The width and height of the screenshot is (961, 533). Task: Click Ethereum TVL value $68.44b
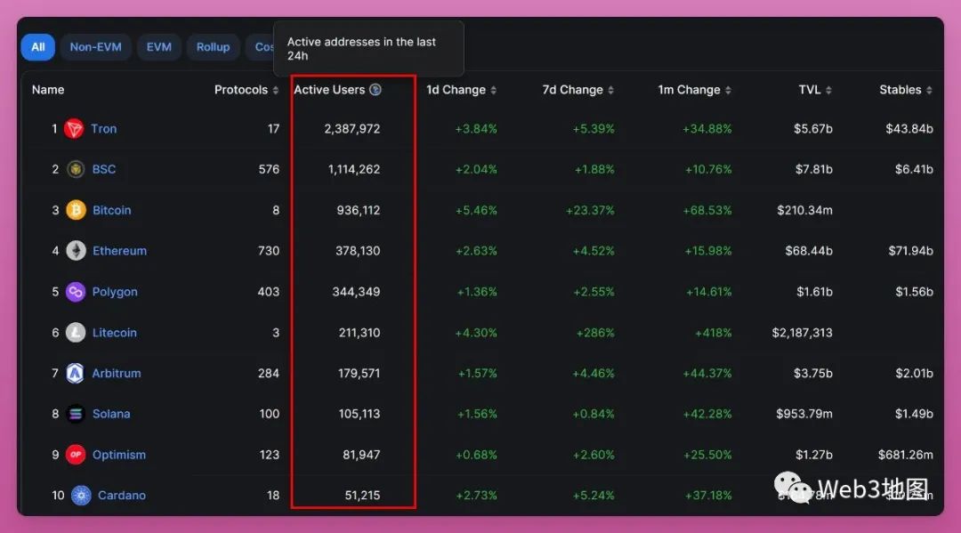click(x=809, y=251)
